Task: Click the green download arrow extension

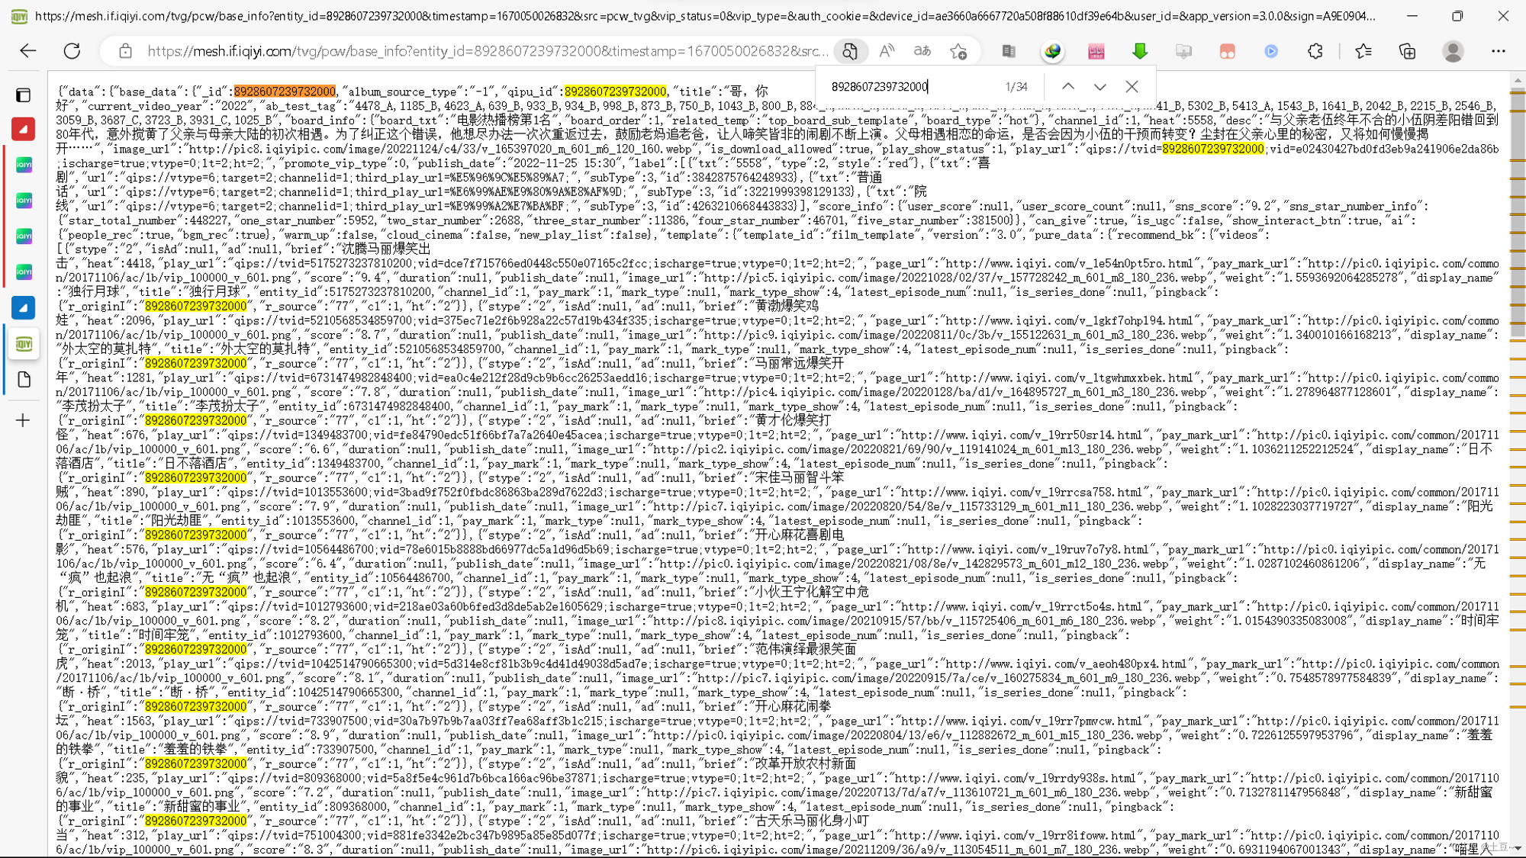Action: coord(1139,51)
